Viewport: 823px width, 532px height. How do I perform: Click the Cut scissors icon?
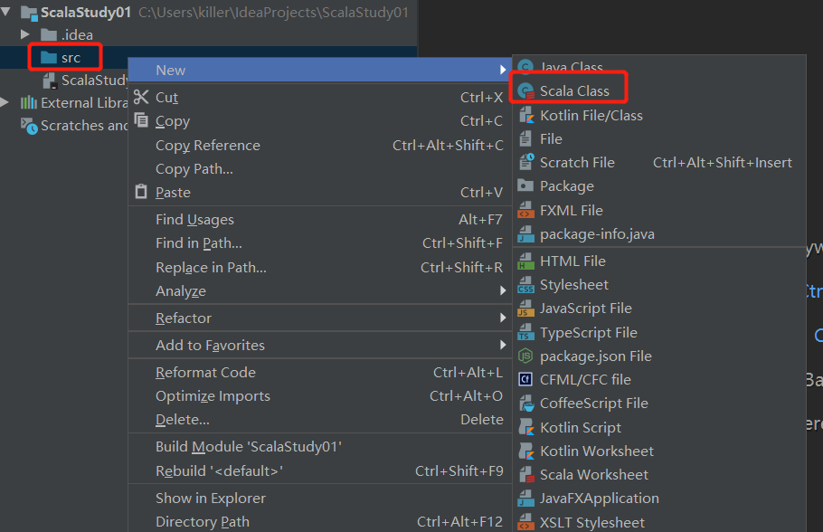pyautogui.click(x=141, y=97)
